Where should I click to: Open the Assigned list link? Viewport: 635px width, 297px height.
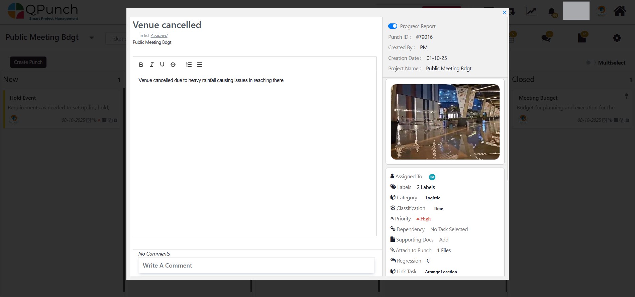tap(159, 35)
